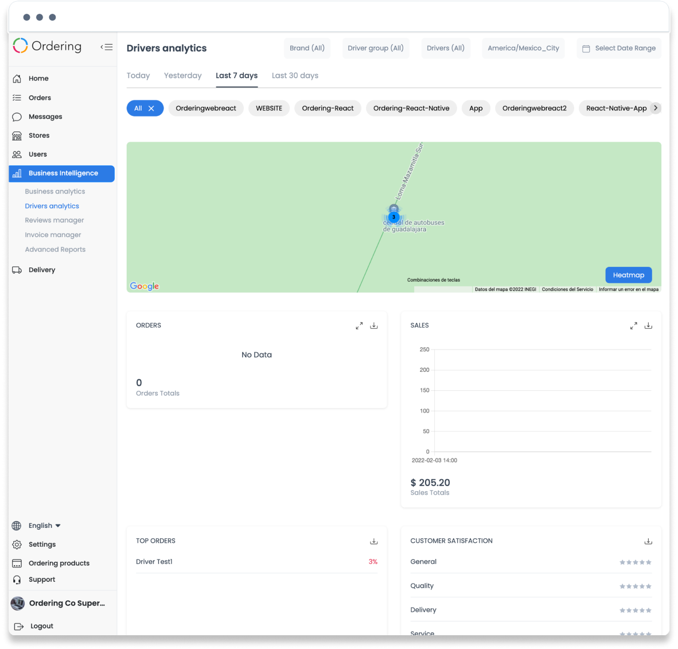This screenshot has width=678, height=649.
Task: Select the Last 7 days tab
Action: [x=236, y=76]
